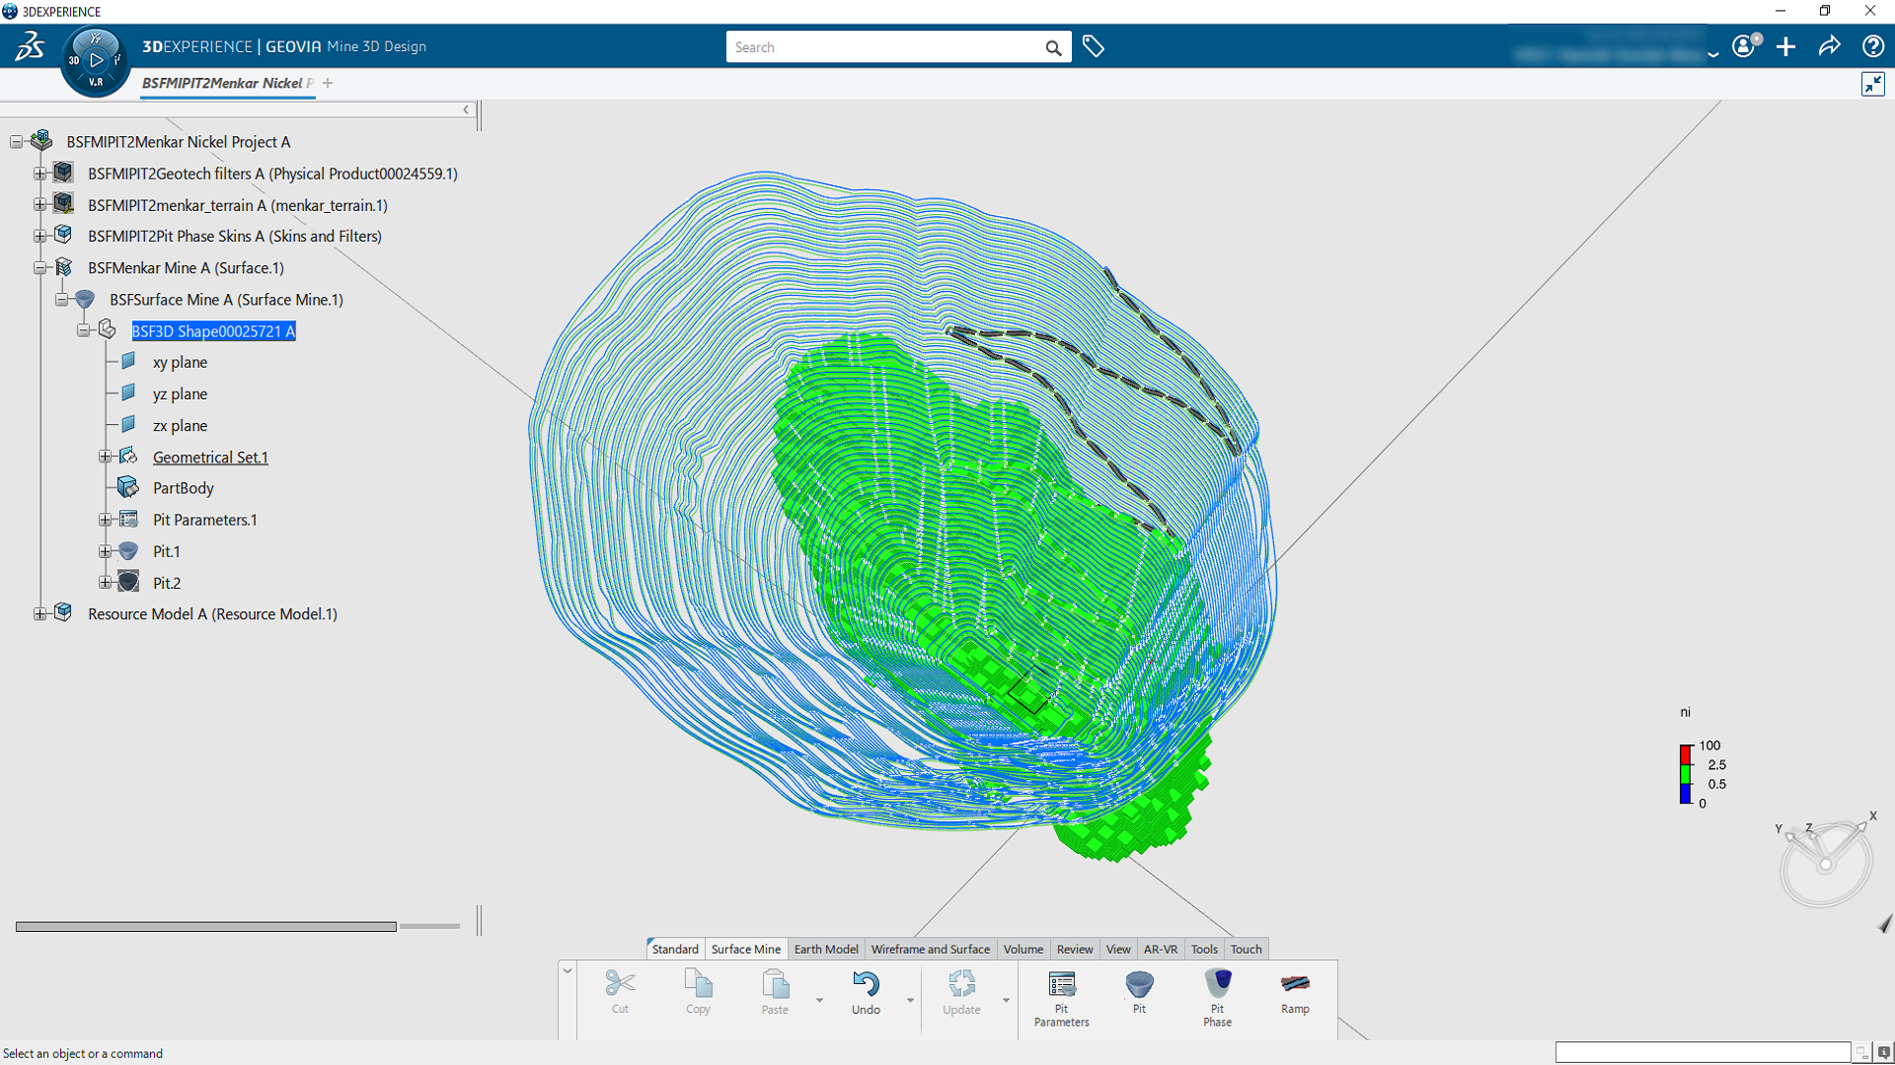Open the Undo dropdown arrow

pos(910,1000)
